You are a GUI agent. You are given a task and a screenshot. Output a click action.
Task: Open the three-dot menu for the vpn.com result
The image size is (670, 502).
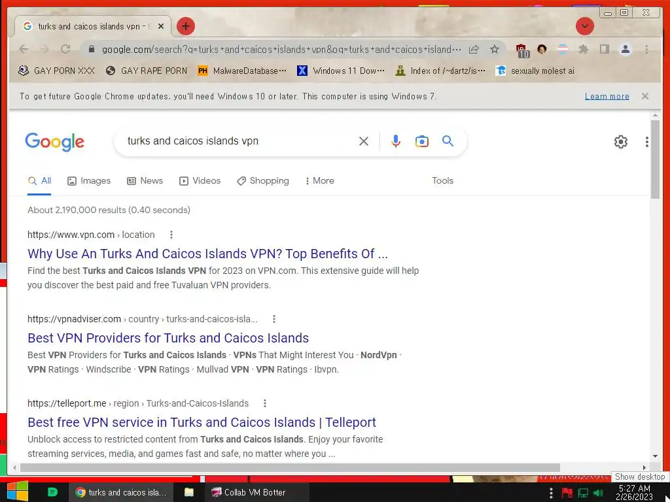point(171,235)
